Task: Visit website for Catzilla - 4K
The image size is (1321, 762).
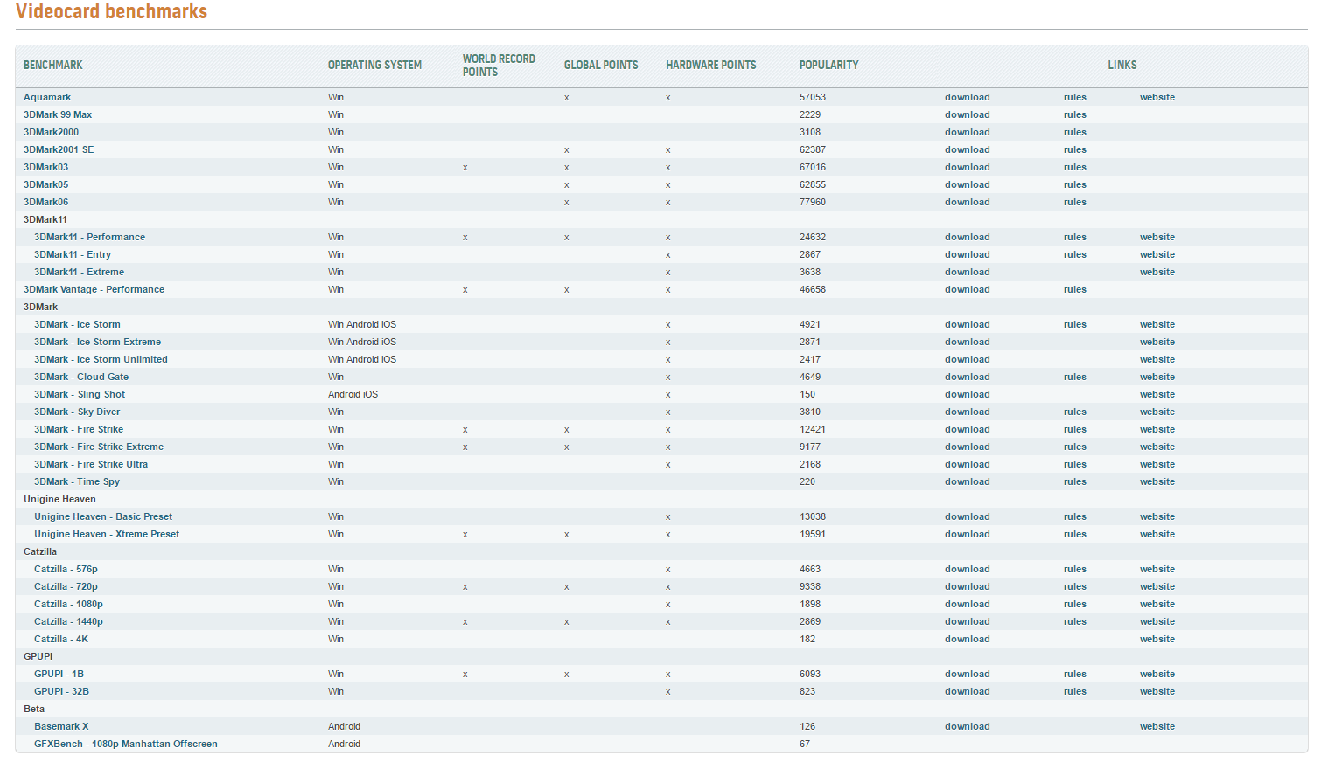Action: (x=1157, y=639)
